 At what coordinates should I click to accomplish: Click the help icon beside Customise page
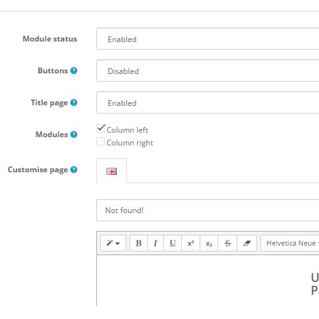74,170
